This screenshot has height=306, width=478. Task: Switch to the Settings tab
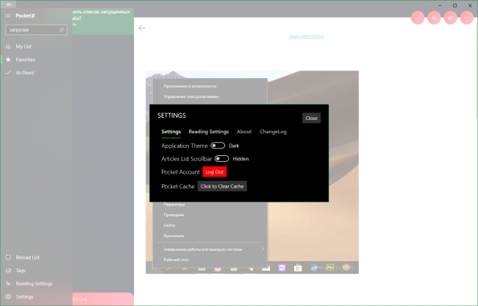(171, 132)
